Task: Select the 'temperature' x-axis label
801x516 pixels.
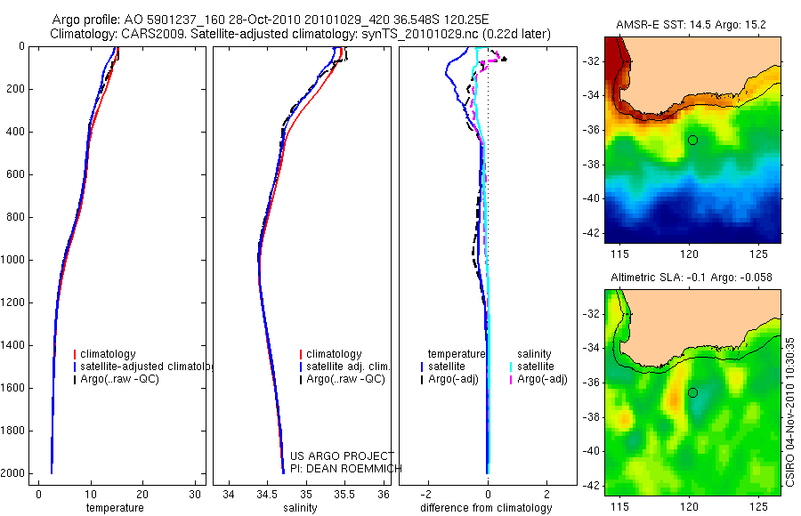Action: click(115, 508)
